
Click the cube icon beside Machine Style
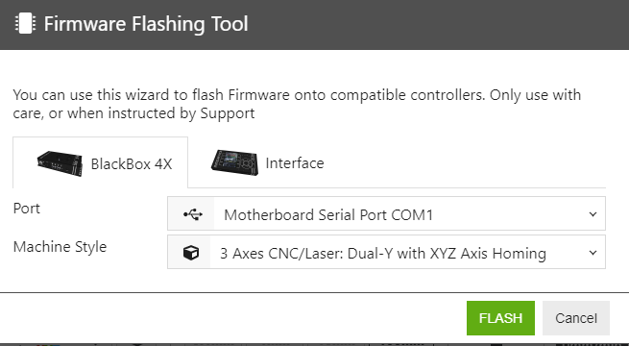(191, 253)
